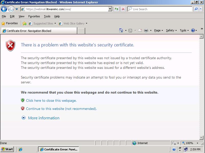Click here to close this webpage link
Image resolution: width=205 pixels, height=153 pixels.
[x=51, y=100]
